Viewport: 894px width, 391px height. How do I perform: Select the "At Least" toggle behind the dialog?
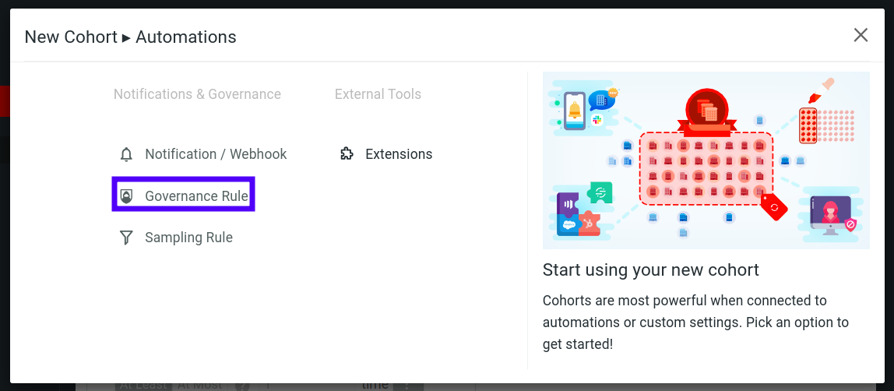(145, 386)
